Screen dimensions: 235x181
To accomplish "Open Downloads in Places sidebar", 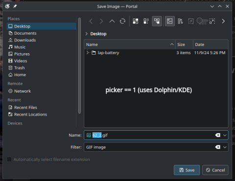I will point(41,40).
